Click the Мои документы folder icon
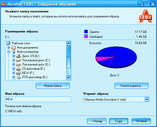Screen dimensions: 157x127 14,48
